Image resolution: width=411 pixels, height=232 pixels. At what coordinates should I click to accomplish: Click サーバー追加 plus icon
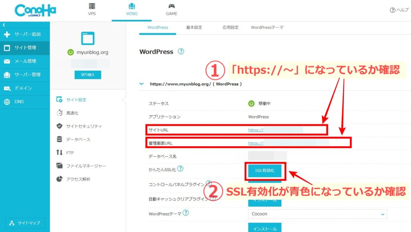[7, 34]
